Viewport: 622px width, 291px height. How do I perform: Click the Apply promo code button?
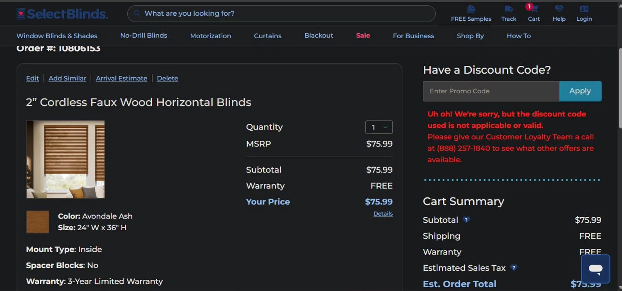580,91
